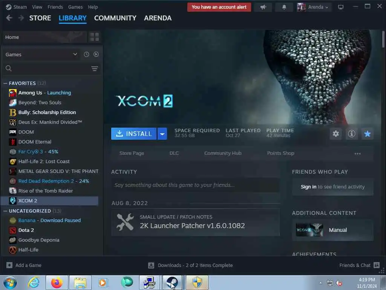Show ready-to-play games filter icon
Screen dimensions: 386x290
pos(96,54)
